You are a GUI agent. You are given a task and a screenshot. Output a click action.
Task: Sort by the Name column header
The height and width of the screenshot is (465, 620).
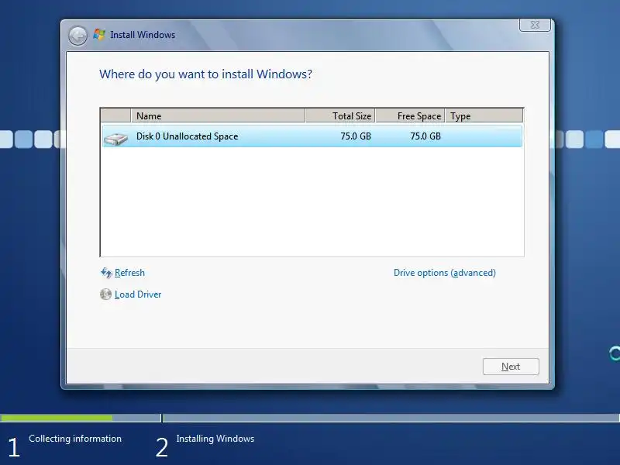pos(218,115)
